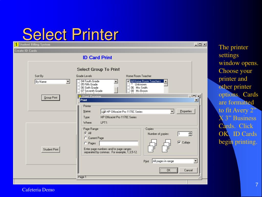Click the LPT1: printer location text
This screenshot has width=262, height=197.
pyautogui.click(x=104, y=123)
